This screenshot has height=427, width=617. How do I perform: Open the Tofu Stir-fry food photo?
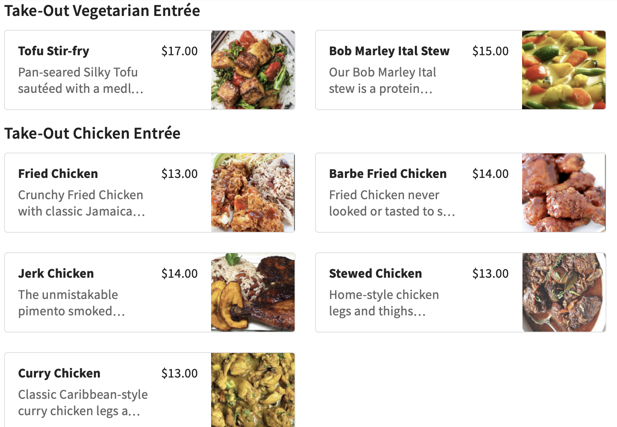tap(253, 70)
